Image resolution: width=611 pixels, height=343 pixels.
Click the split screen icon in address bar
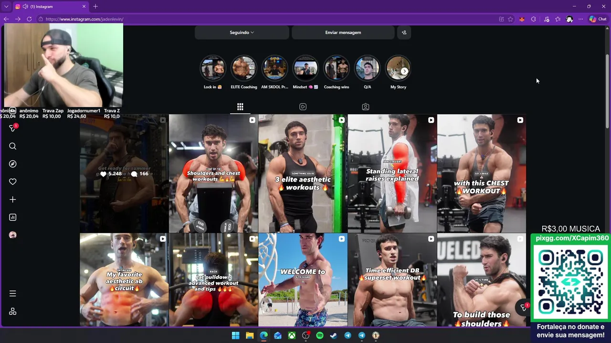coord(501,19)
